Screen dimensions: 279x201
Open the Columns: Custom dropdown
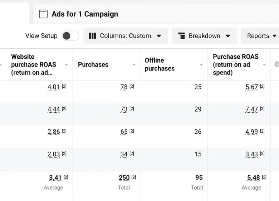[x=126, y=36]
